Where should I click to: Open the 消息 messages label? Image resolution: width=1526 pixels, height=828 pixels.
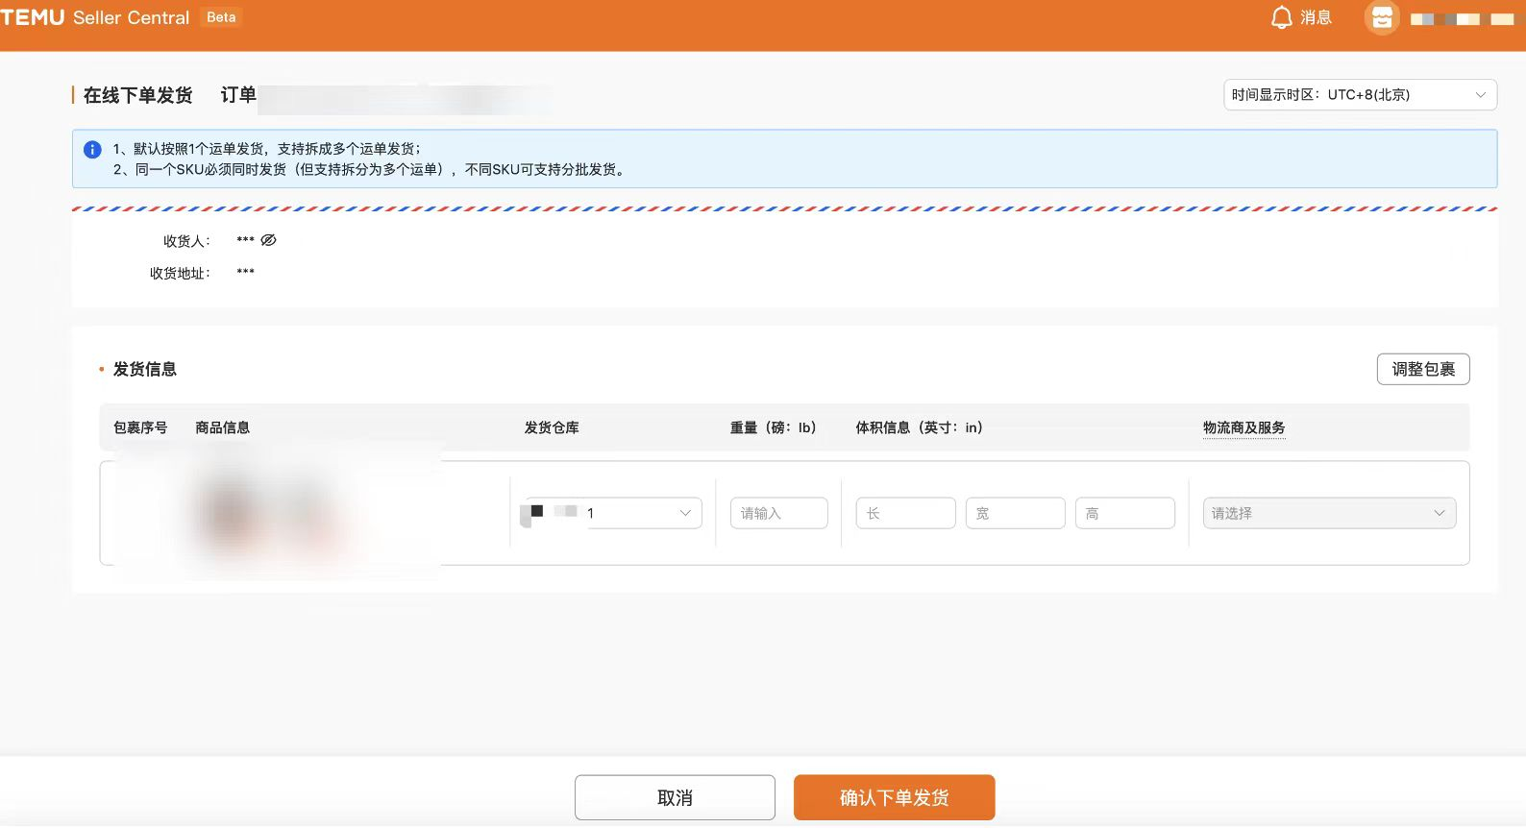(1316, 18)
